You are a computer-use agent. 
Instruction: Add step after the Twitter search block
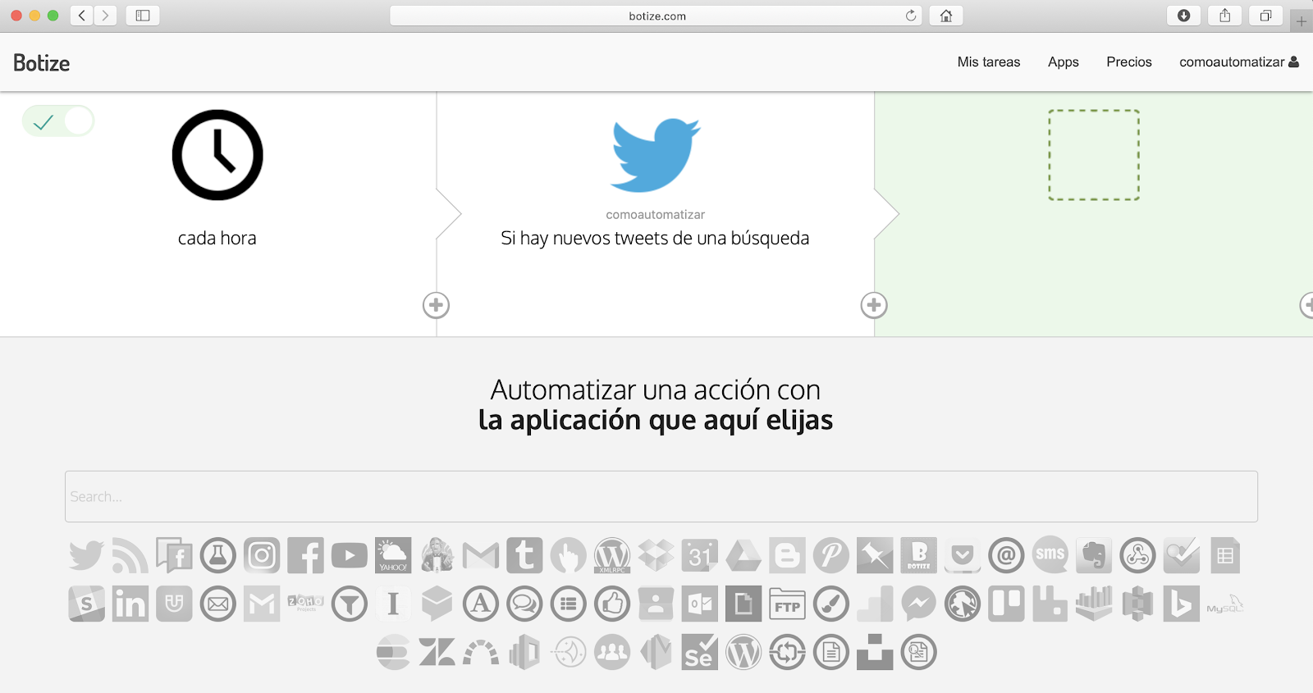click(x=874, y=305)
